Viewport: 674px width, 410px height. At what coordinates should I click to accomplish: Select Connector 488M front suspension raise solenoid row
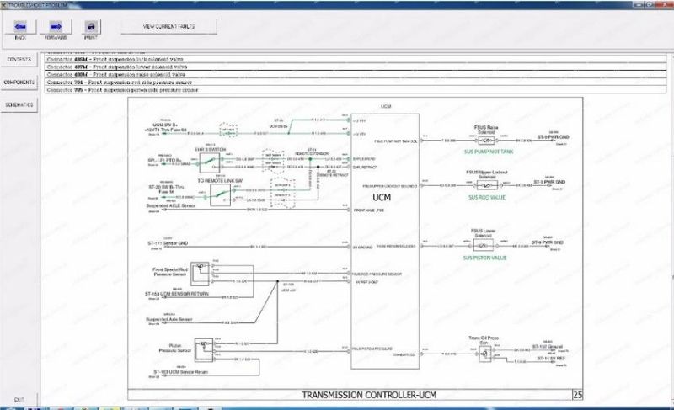(x=356, y=75)
